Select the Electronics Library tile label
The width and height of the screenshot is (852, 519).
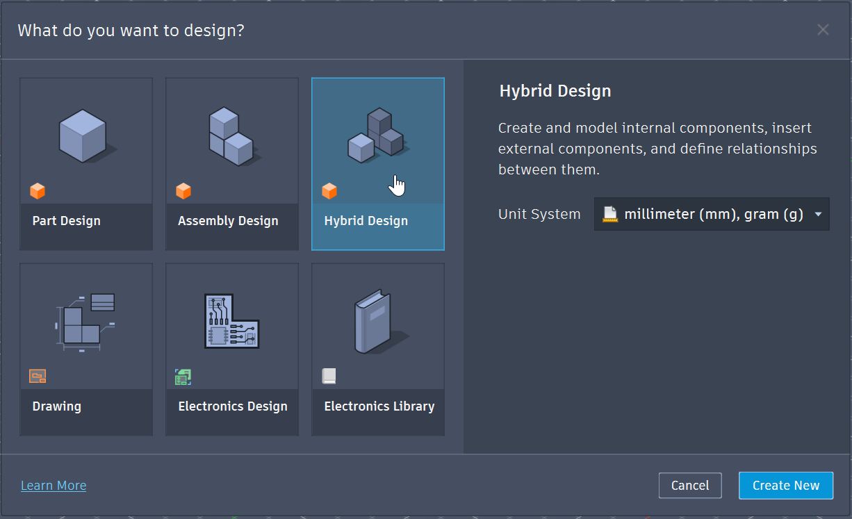[x=378, y=406]
